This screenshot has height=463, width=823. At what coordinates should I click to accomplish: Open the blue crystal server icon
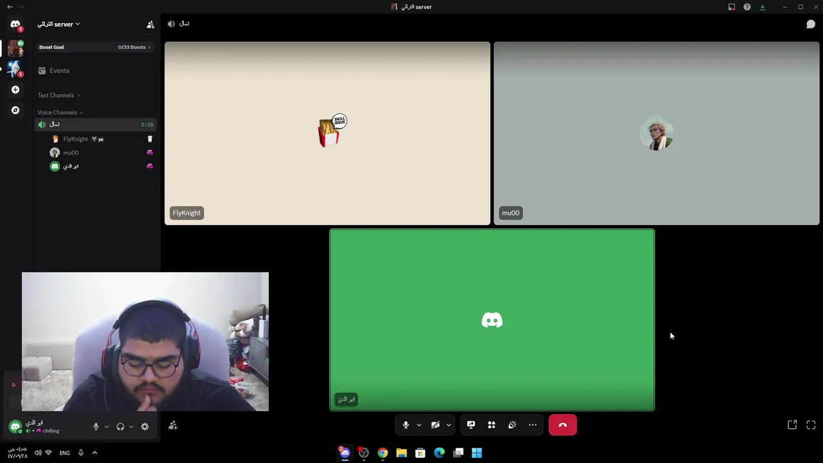15,69
